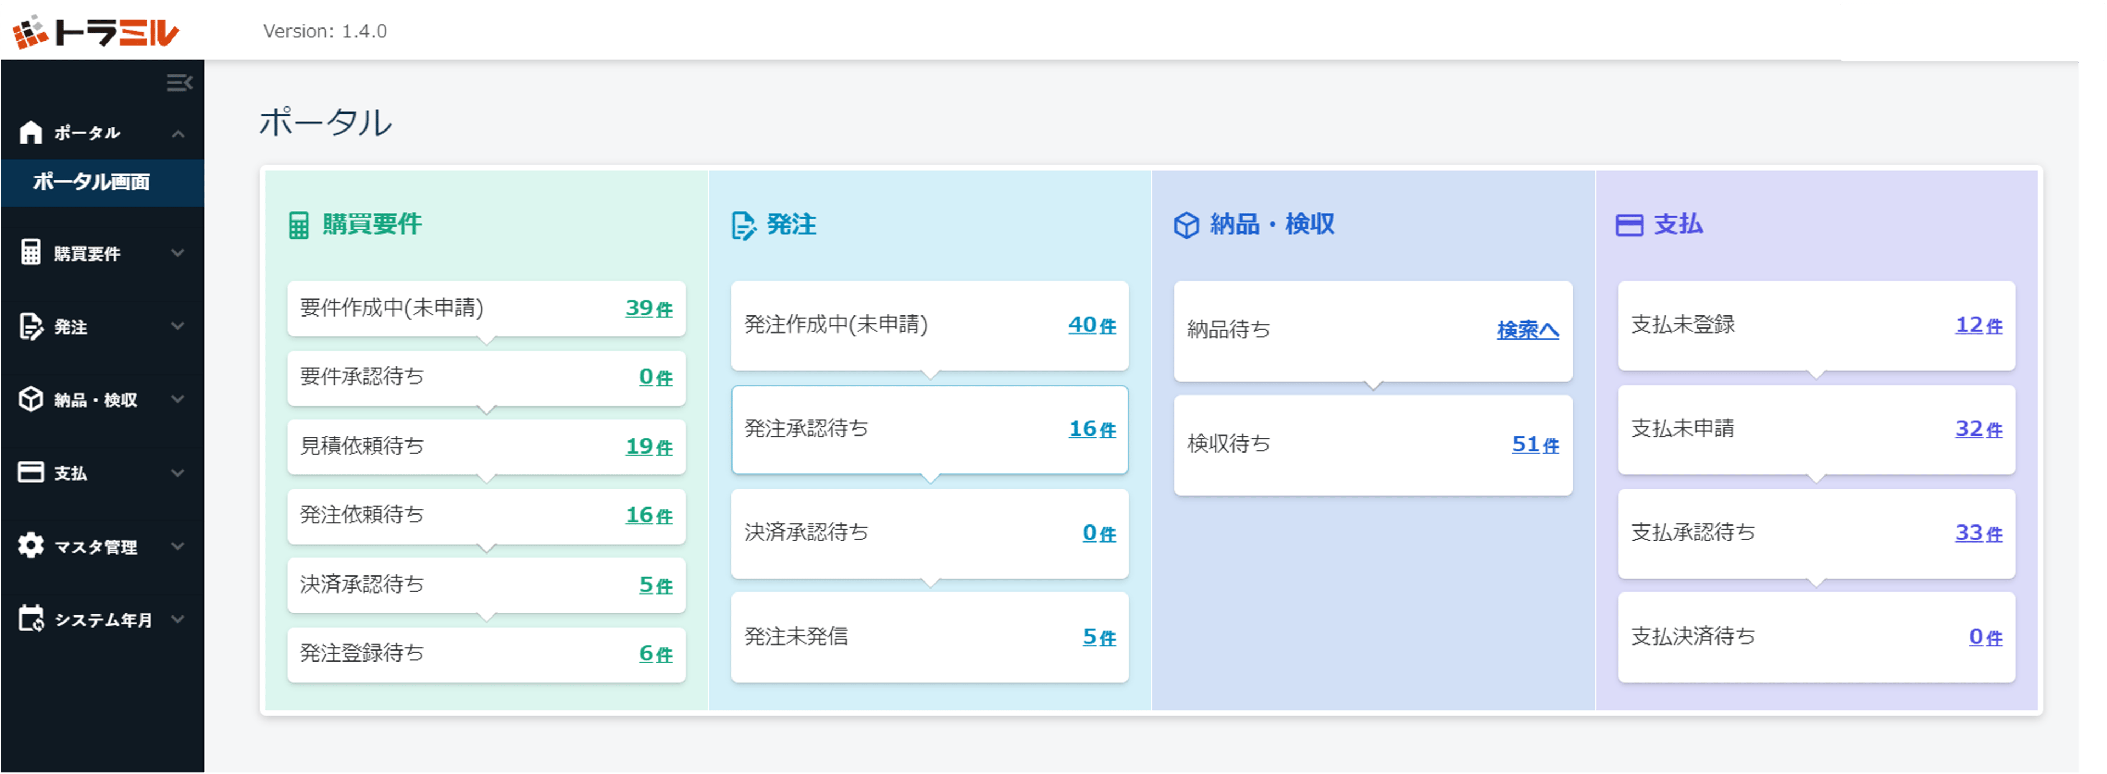2107x774 pixels.
Task: Click the box icon for 納品・検収 in sidebar
Action: pyautogui.click(x=31, y=399)
